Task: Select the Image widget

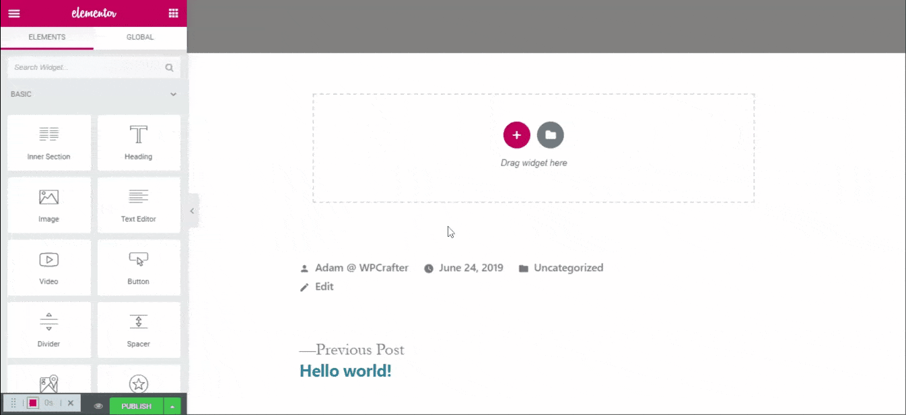Action: (49, 205)
